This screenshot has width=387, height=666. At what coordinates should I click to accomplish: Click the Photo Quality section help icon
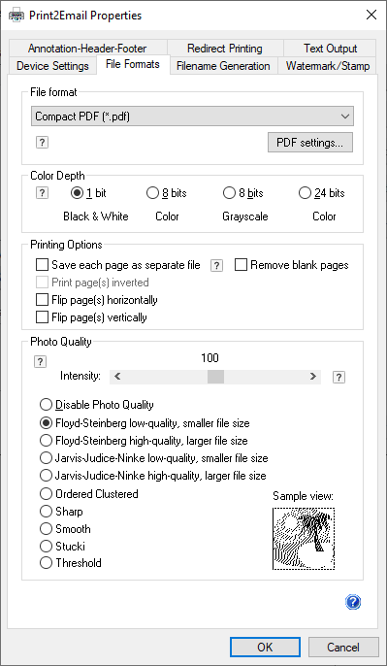tap(40, 362)
